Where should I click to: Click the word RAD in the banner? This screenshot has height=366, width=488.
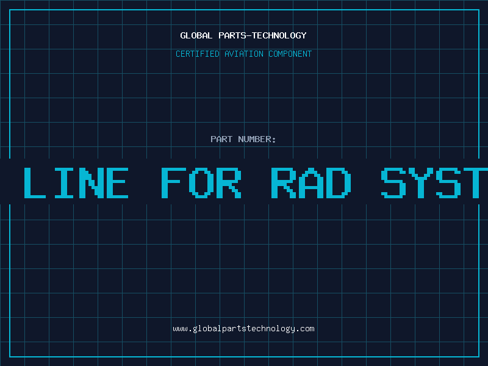(311, 182)
